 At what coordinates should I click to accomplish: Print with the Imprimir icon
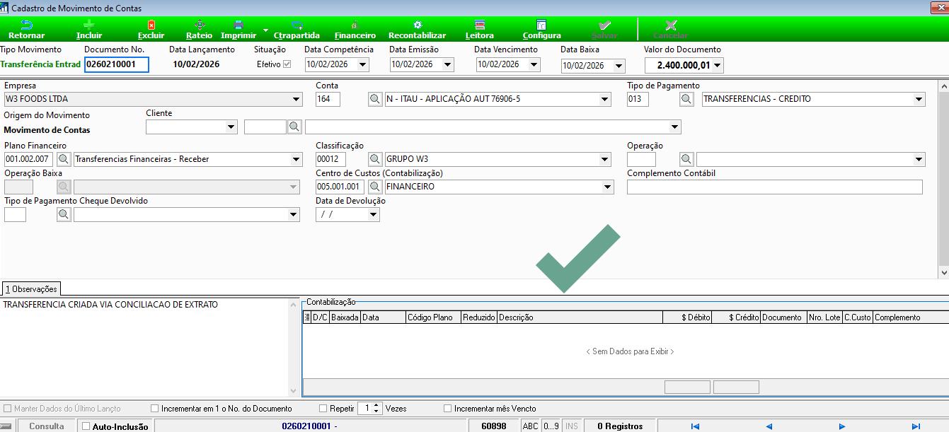click(238, 30)
